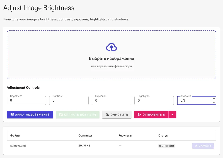Click the Fine-tune your image's brightness description

(x=66, y=19)
